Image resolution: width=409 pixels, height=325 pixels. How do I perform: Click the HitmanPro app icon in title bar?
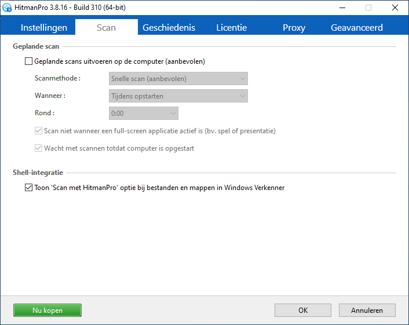pyautogui.click(x=7, y=8)
